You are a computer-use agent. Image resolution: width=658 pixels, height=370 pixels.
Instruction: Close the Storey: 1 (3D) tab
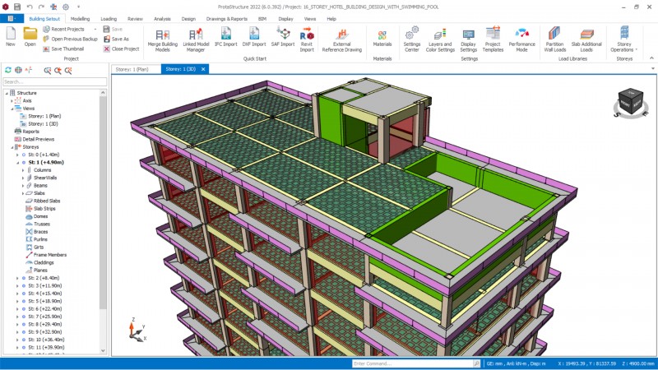coord(203,69)
